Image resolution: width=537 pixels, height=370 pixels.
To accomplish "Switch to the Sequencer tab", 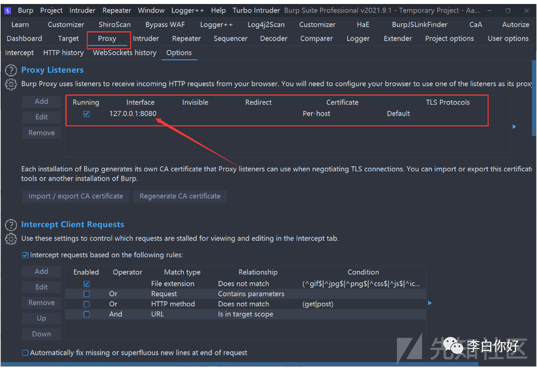I will 231,39.
